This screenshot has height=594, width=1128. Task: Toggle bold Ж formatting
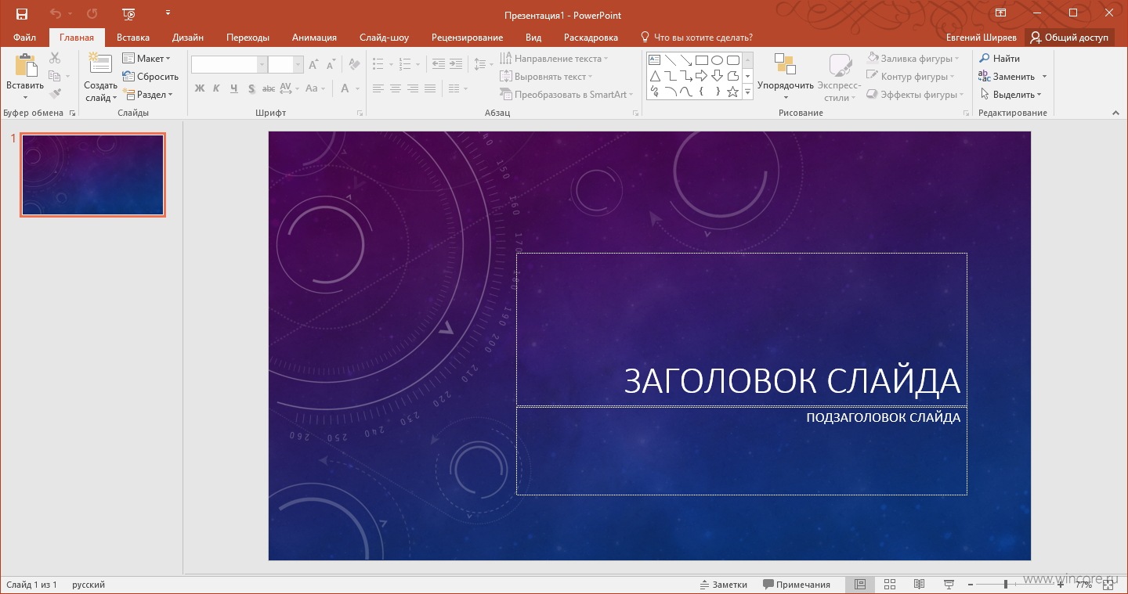[x=199, y=89]
